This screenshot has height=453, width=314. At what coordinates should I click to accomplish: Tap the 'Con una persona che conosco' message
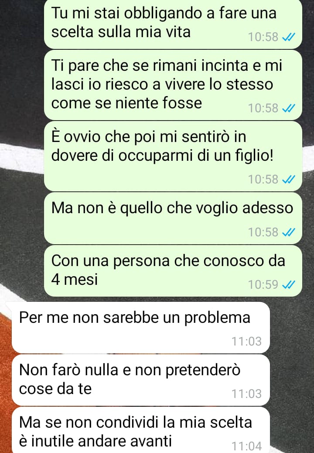(173, 271)
